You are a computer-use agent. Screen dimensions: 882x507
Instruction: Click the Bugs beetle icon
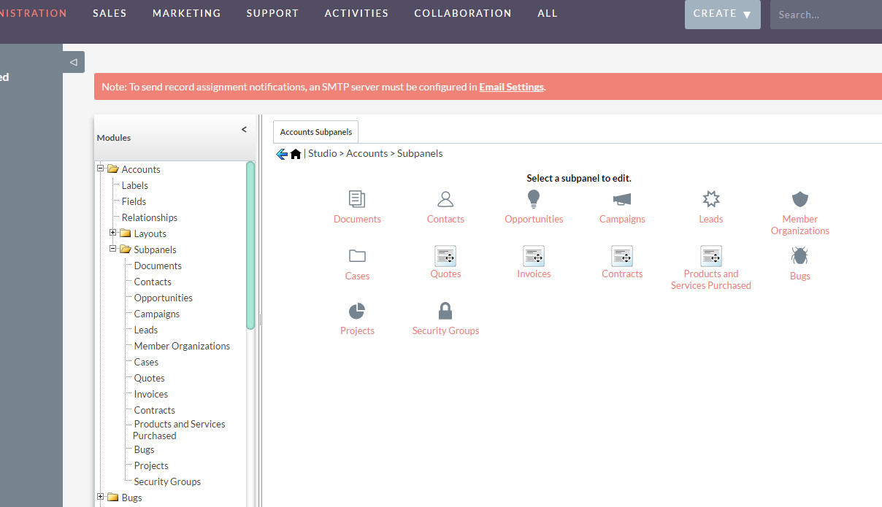800,255
